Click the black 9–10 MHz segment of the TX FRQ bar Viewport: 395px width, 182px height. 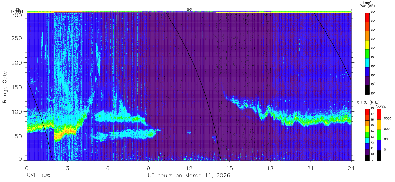click(x=367, y=157)
